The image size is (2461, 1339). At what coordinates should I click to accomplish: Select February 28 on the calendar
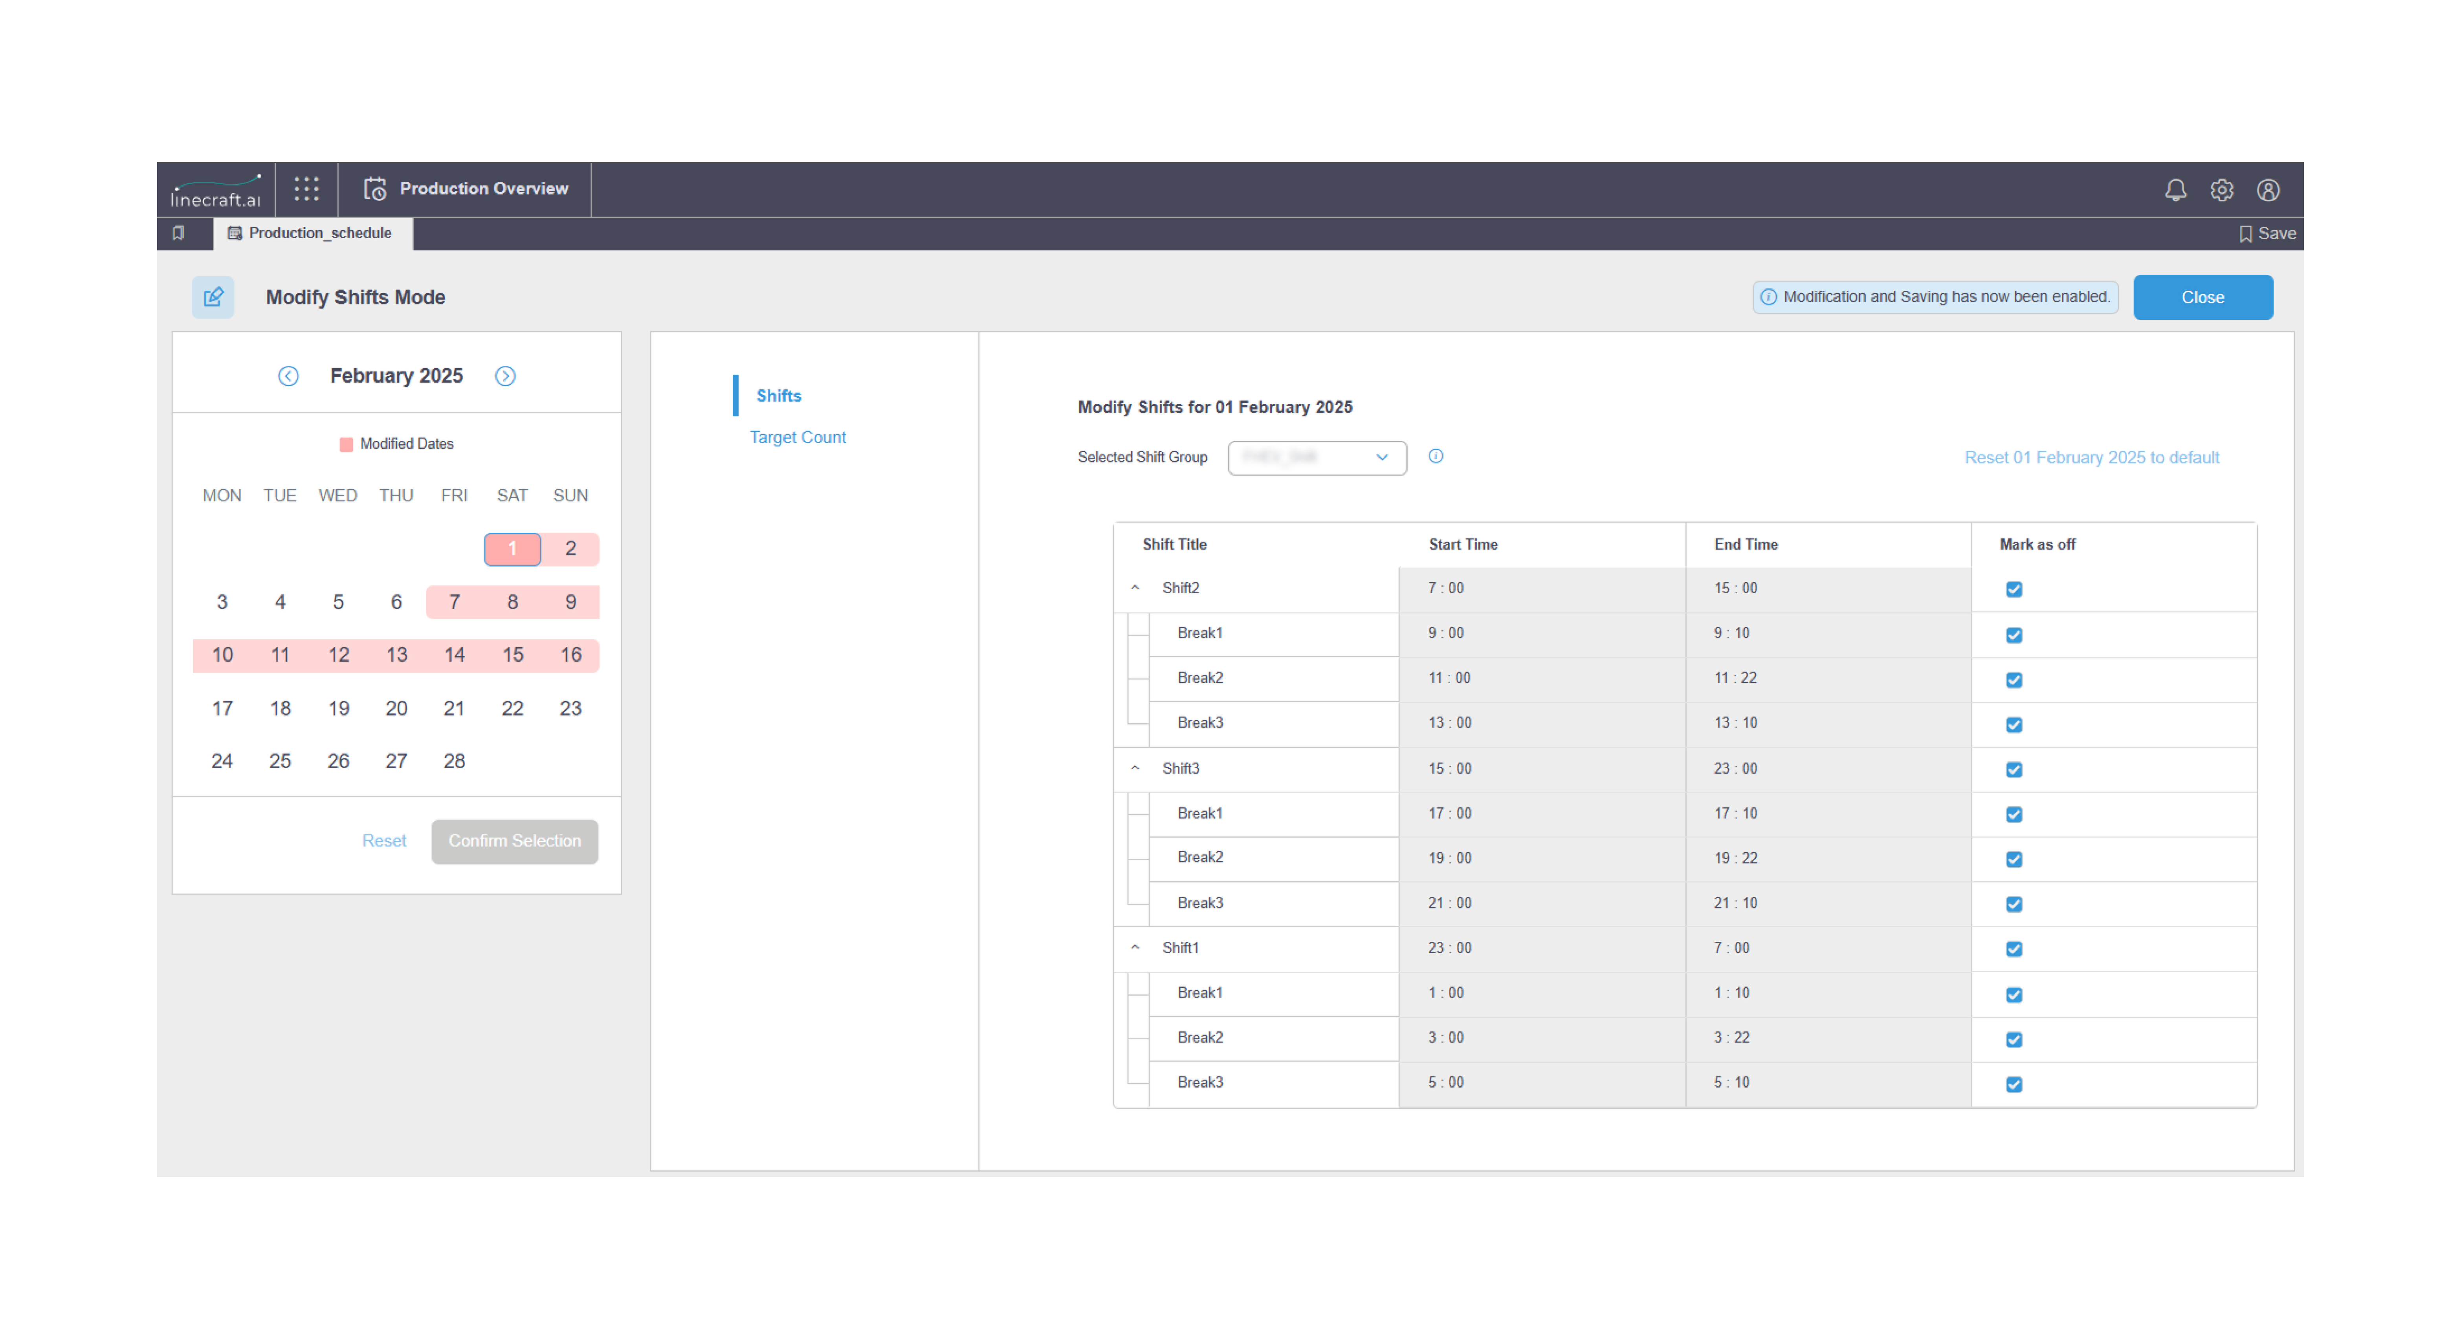[455, 761]
